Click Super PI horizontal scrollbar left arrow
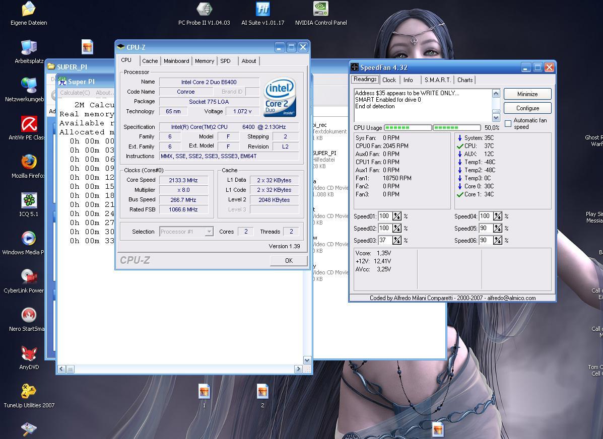The height and width of the screenshot is (439, 603). (x=61, y=369)
